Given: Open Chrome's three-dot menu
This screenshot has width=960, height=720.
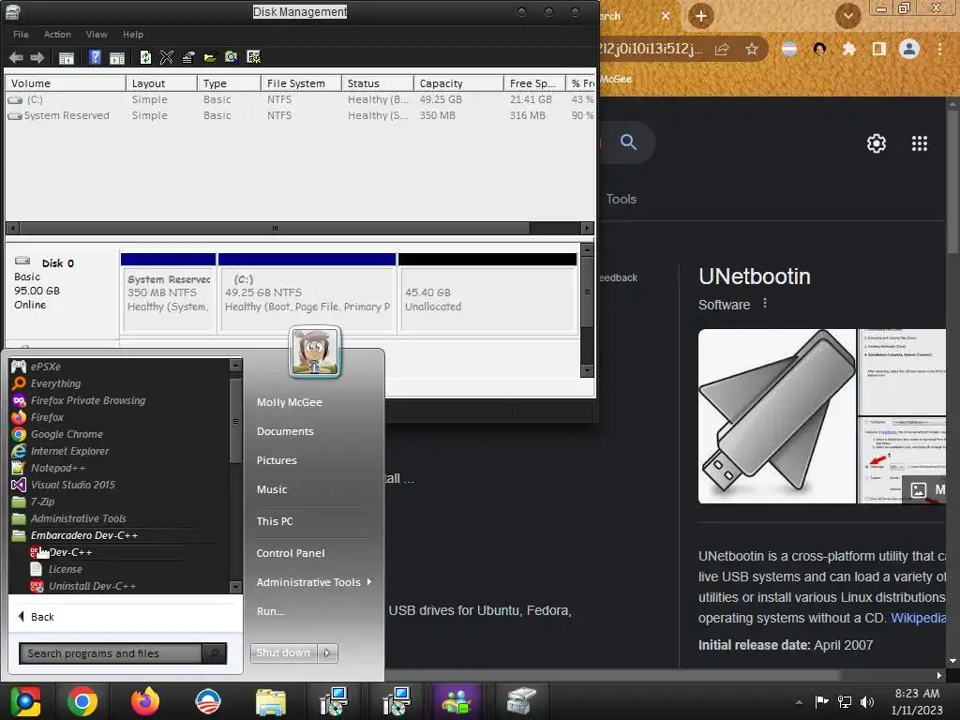Looking at the screenshot, I should pos(939,49).
